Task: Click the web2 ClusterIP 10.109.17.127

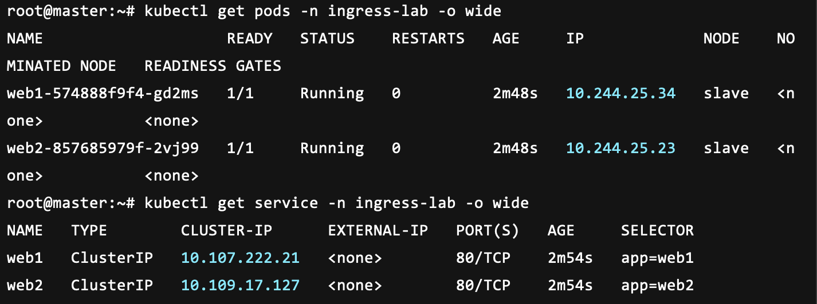Action: pyautogui.click(x=240, y=285)
